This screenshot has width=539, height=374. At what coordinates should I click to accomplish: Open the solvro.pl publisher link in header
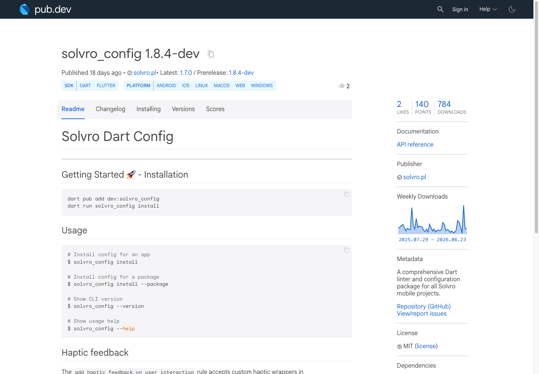[144, 73]
